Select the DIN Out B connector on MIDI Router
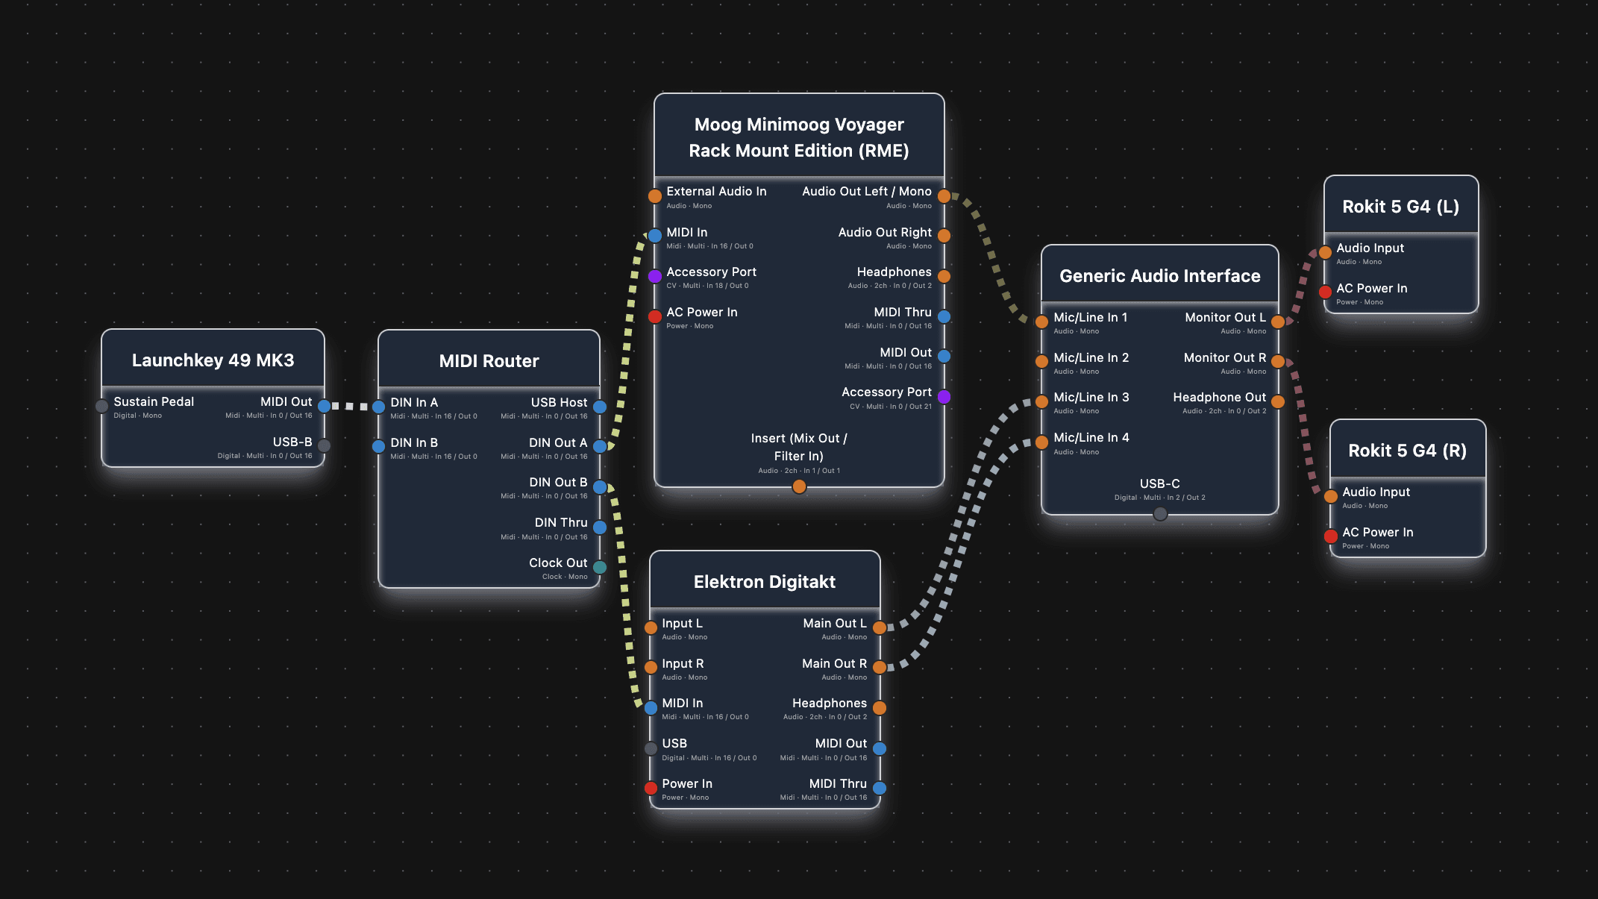The width and height of the screenshot is (1598, 899). 601,486
